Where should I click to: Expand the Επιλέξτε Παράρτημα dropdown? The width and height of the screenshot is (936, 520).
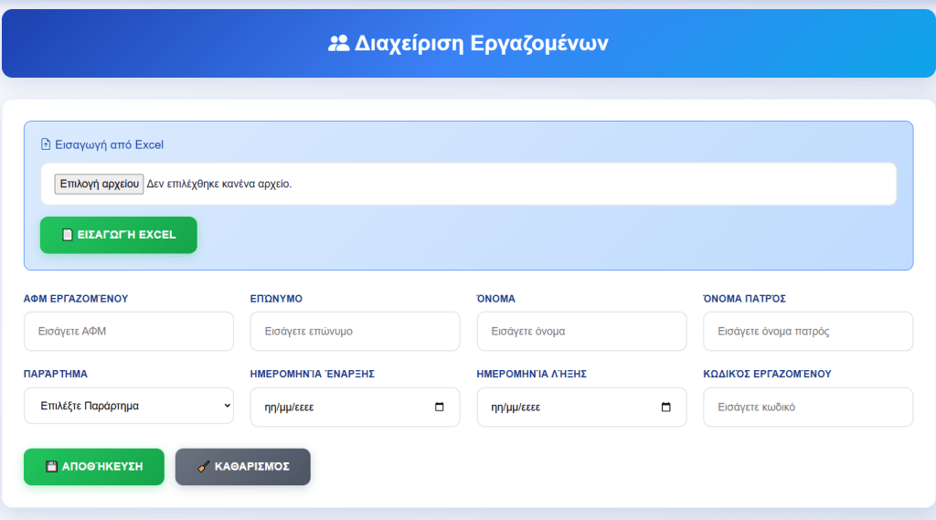128,406
